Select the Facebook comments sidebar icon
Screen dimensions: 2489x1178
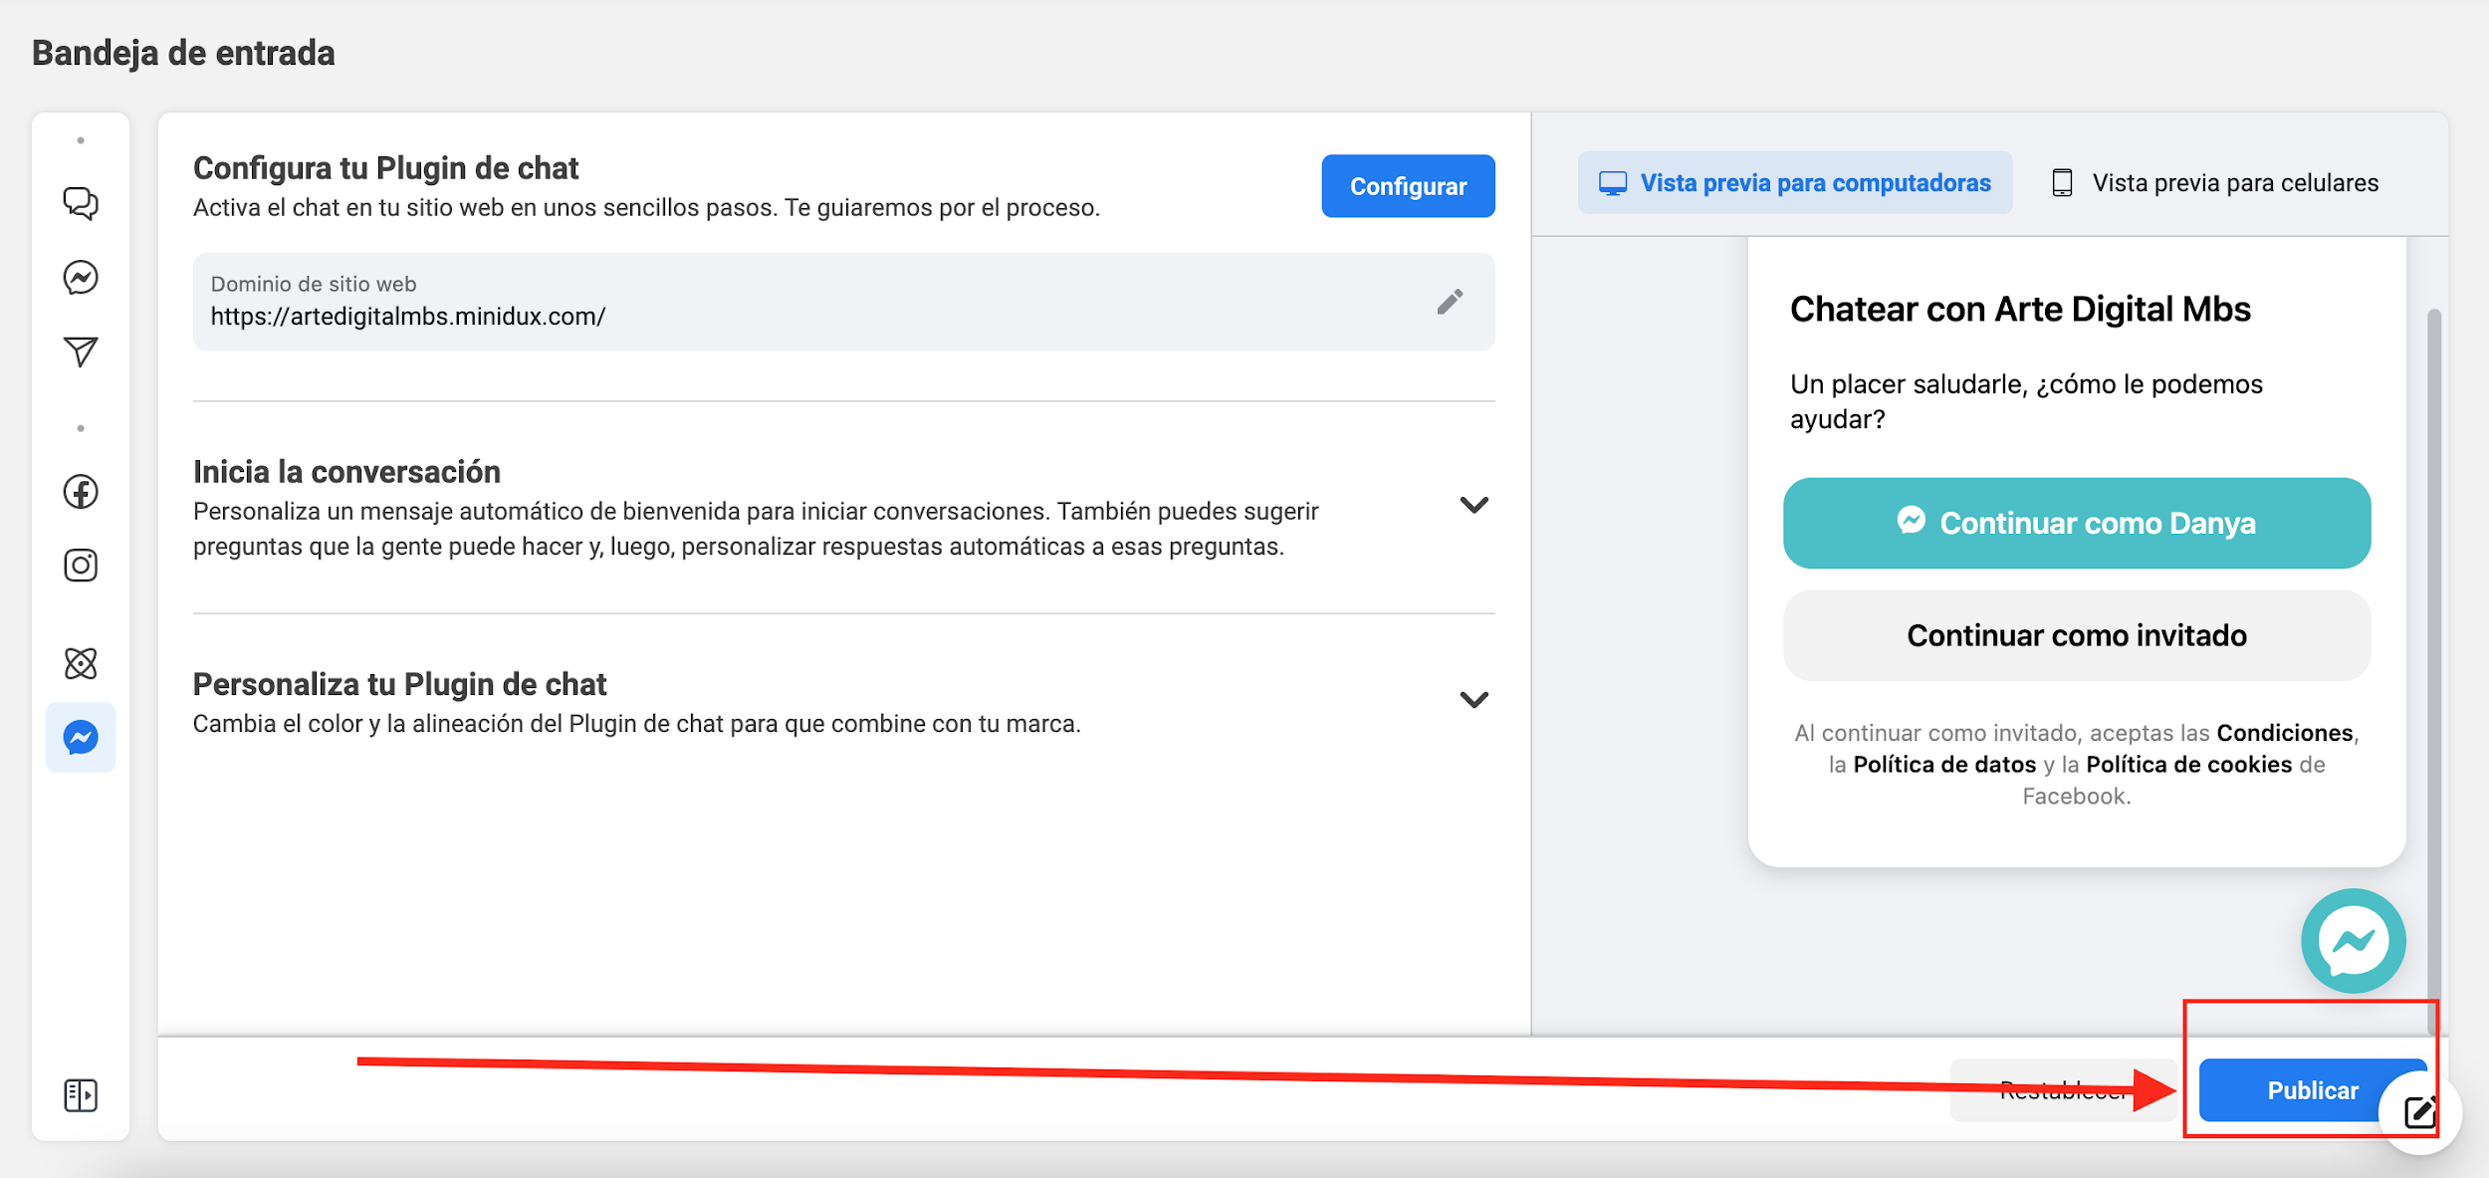pos(81,491)
